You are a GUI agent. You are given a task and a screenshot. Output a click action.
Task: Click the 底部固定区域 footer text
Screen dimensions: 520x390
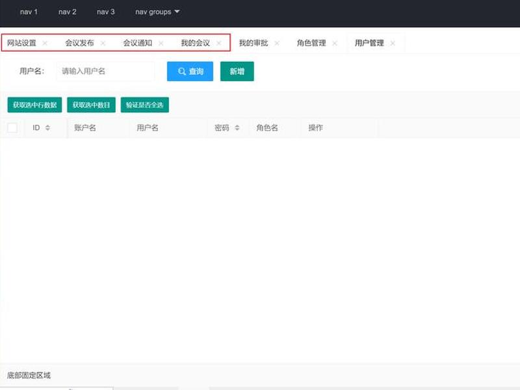coord(29,376)
